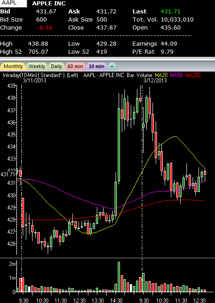Click the Ask Size value 500

point(102,20)
